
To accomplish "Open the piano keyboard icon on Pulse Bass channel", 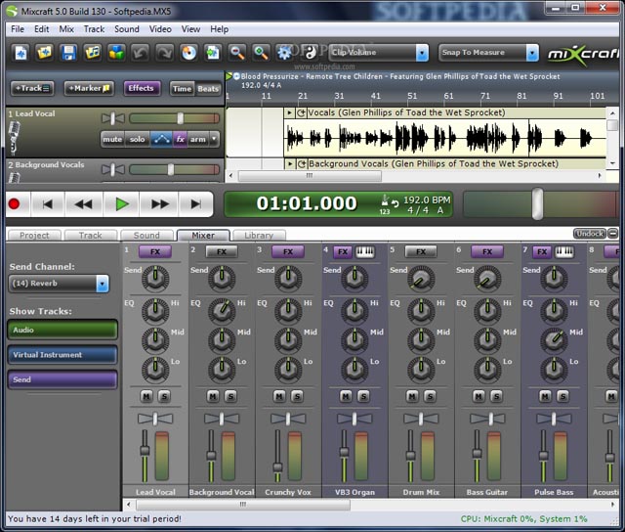I will 564,252.
